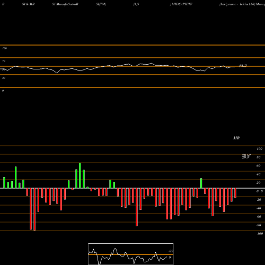Click the longest red MR bar reaching -100
Viewport: 265px width, 265px height.
pyautogui.click(x=34, y=209)
